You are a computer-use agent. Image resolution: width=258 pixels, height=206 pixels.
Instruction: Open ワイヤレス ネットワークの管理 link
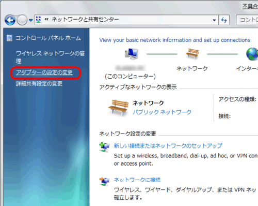pos(50,57)
